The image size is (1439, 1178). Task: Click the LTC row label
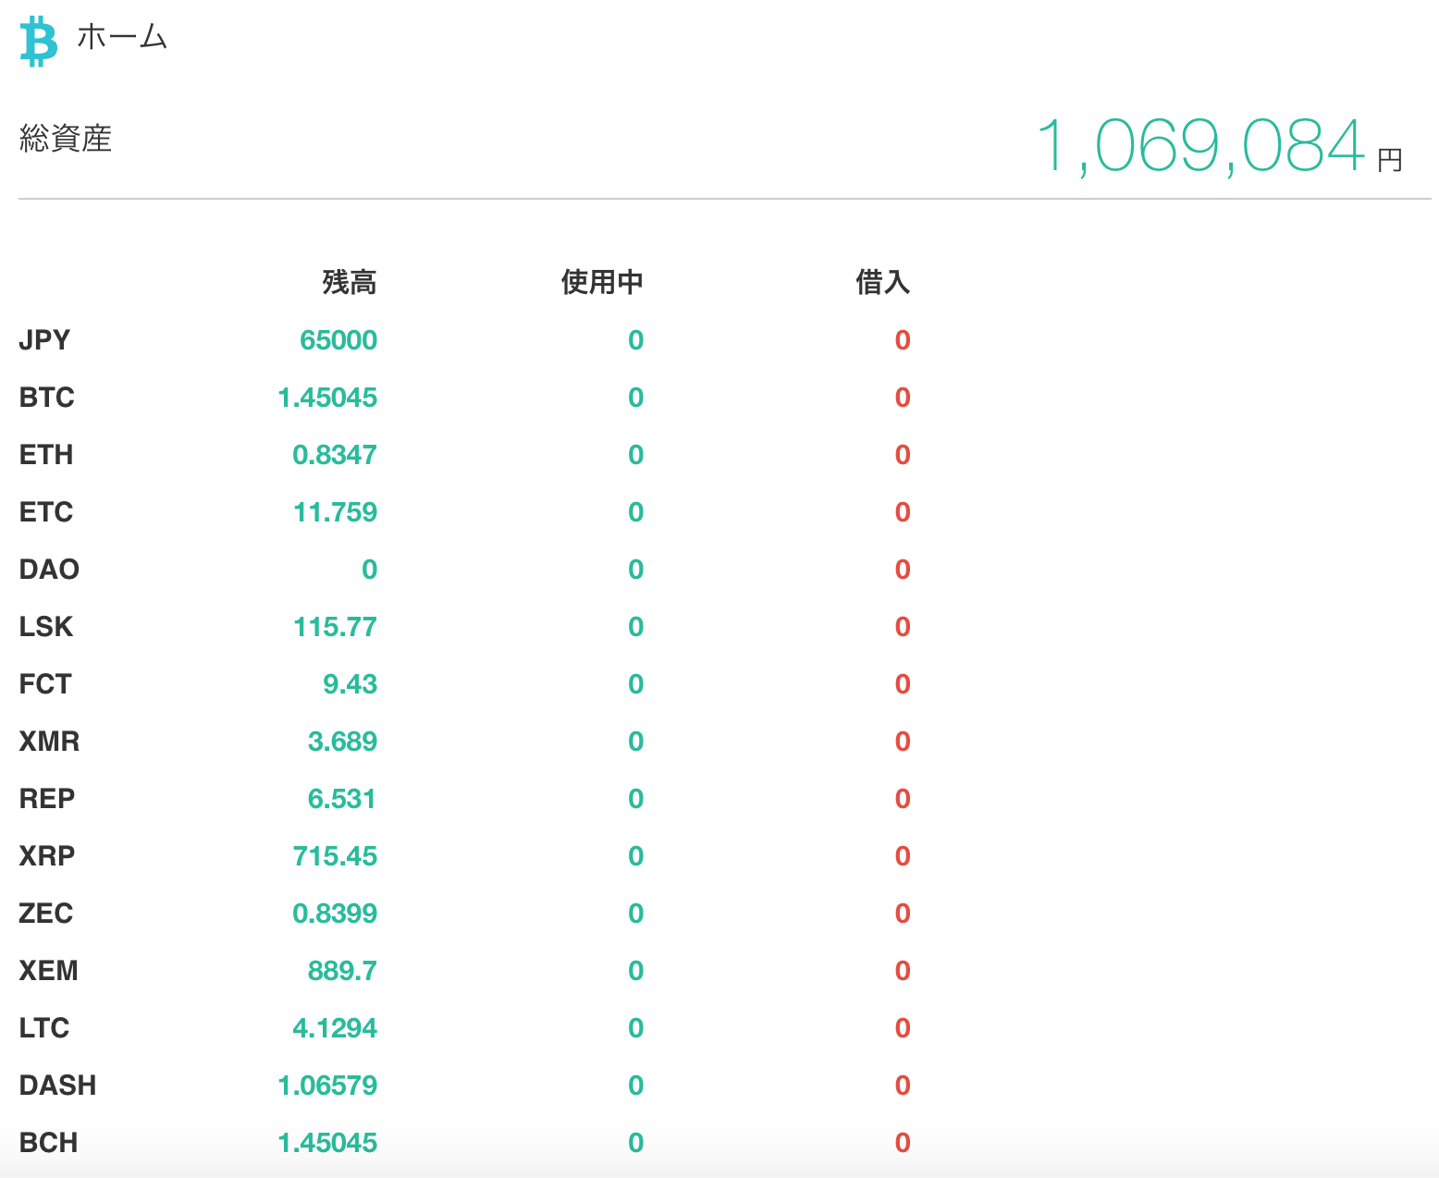pyautogui.click(x=44, y=1027)
